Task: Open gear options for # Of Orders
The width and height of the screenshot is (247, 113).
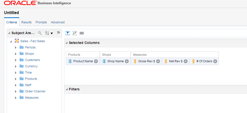Action: pos(215,61)
